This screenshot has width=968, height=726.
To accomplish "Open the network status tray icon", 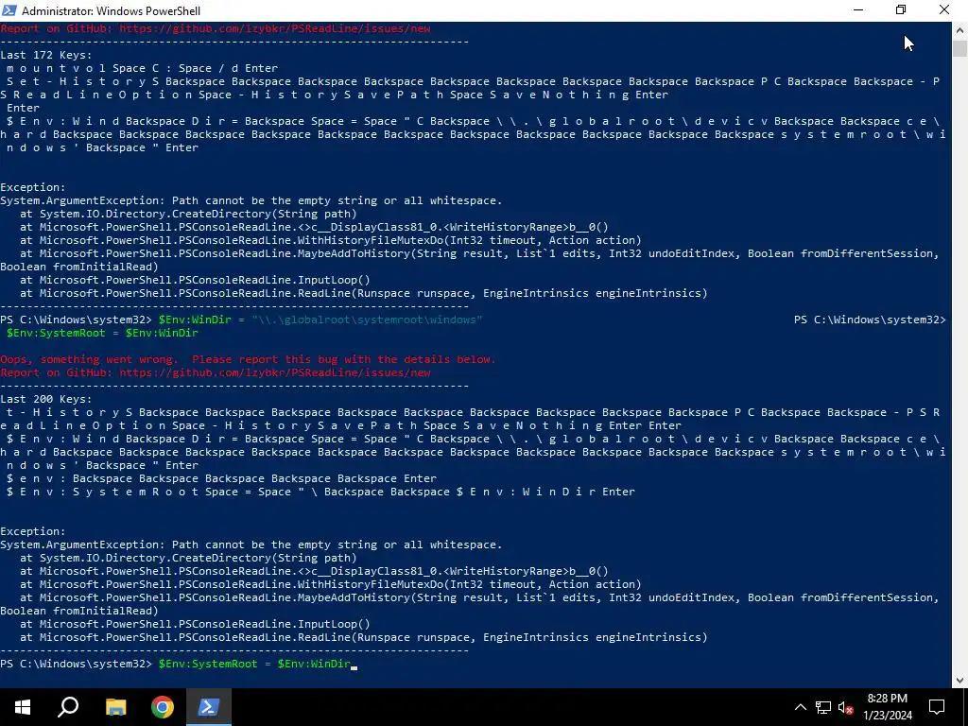I will (823, 707).
